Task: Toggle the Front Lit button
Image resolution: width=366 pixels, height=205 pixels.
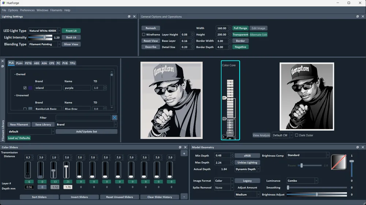Action: (x=71, y=31)
